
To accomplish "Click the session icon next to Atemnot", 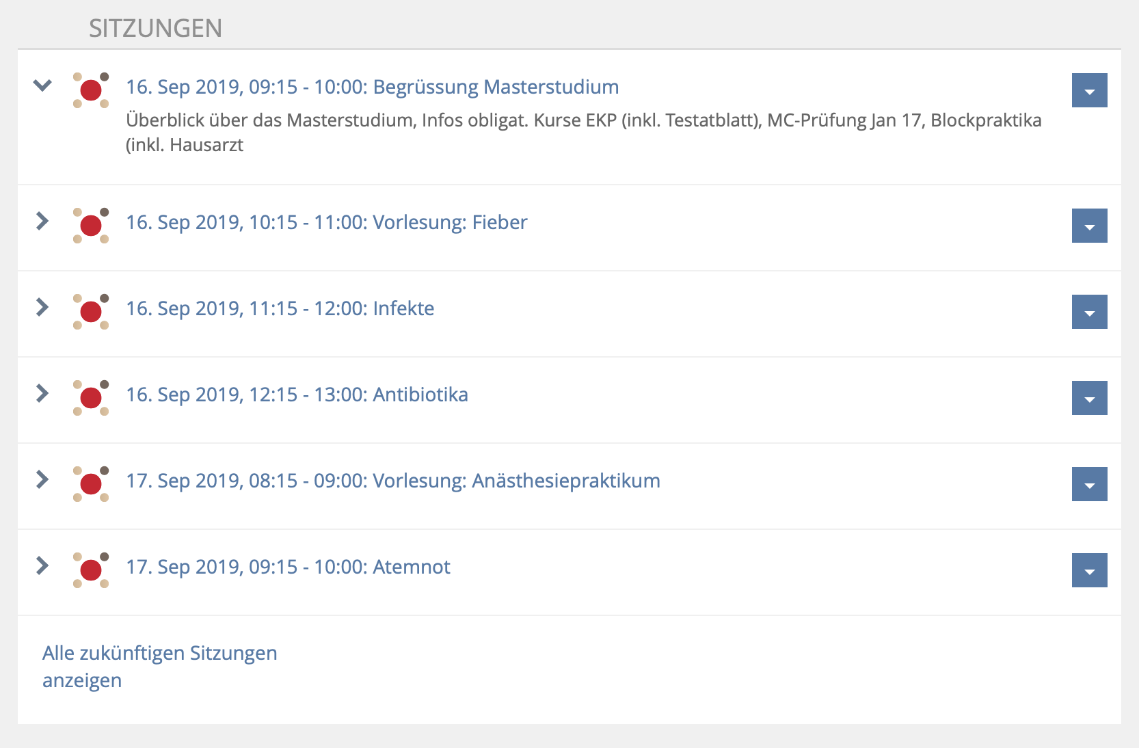I will pyautogui.click(x=91, y=570).
